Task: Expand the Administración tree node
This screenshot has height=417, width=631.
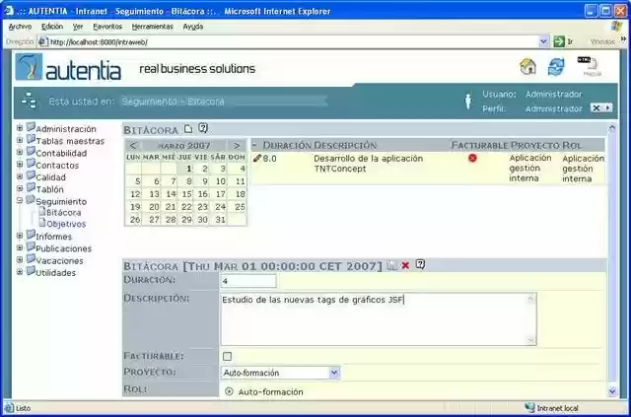Action: pyautogui.click(x=20, y=128)
